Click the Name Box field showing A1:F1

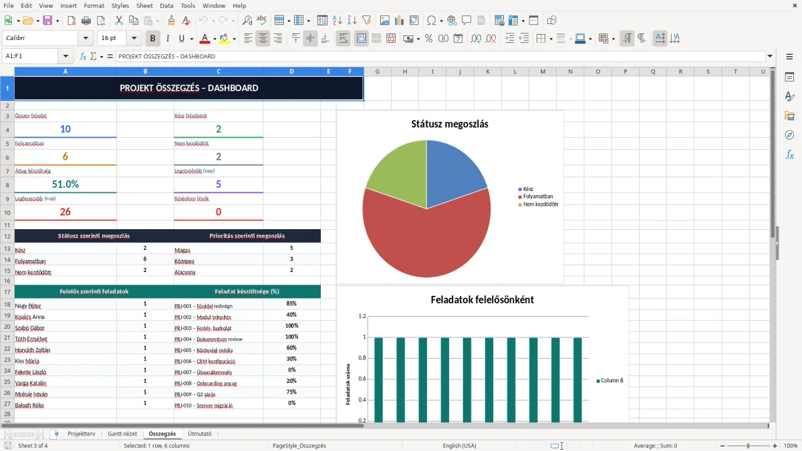point(31,56)
